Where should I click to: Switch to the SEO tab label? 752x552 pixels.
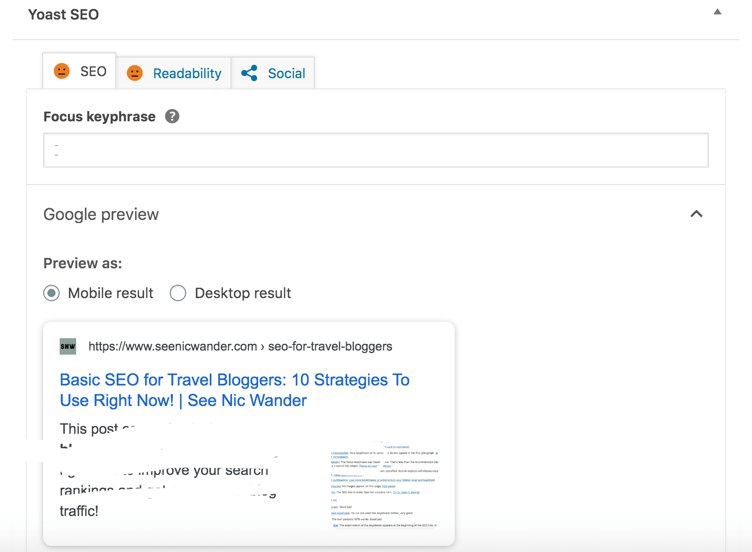93,71
